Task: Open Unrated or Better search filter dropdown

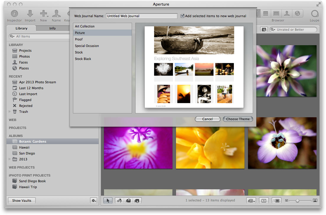Action: tap(273, 30)
